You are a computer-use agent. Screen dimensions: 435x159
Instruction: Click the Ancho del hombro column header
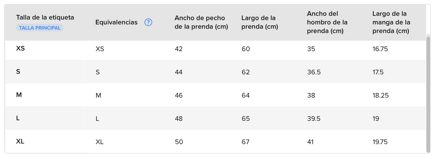click(x=327, y=22)
